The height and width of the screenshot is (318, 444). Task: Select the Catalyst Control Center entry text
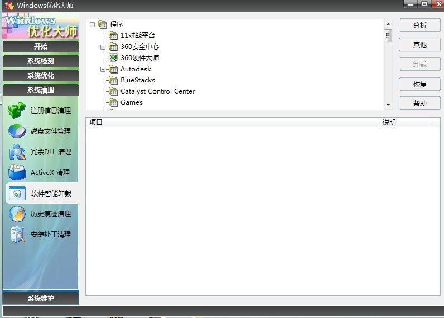(x=158, y=91)
